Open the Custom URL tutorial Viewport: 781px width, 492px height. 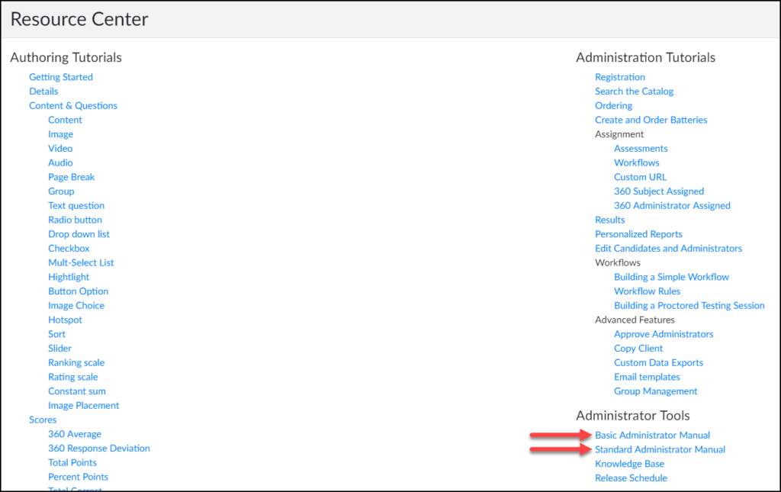[x=640, y=177]
